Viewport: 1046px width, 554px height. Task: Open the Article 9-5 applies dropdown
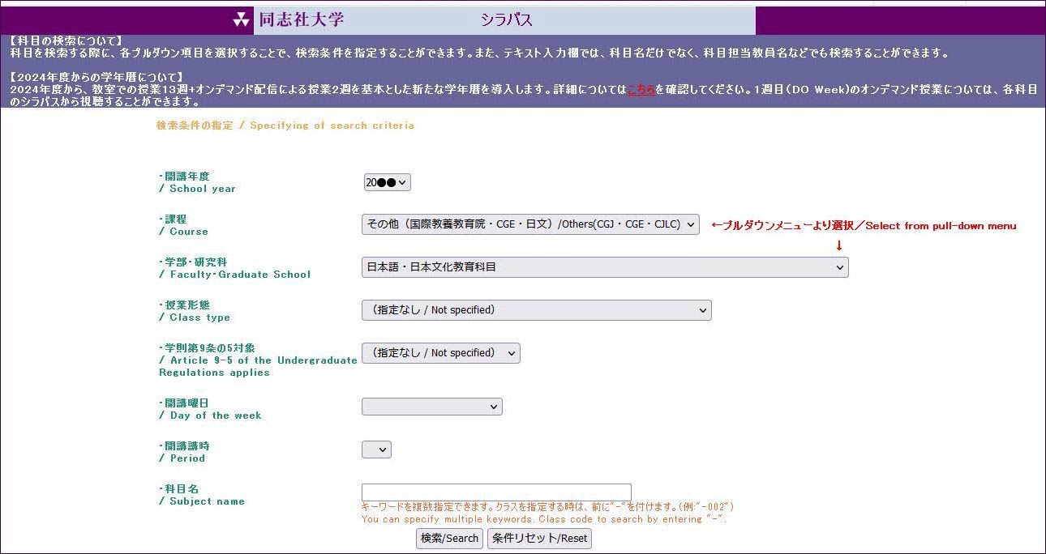point(440,353)
